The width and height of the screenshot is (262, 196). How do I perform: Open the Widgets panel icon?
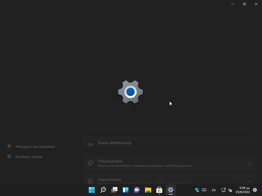pyautogui.click(x=125, y=190)
